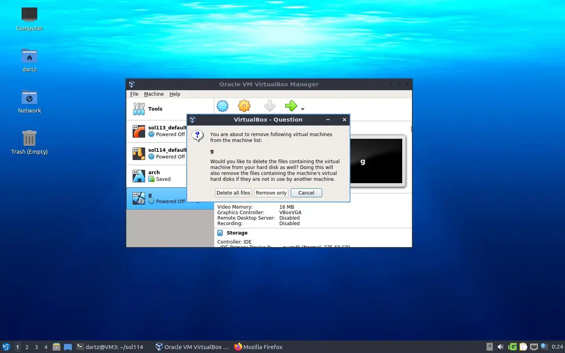
Task: Click the arch VM OS icon
Action: [x=139, y=176]
